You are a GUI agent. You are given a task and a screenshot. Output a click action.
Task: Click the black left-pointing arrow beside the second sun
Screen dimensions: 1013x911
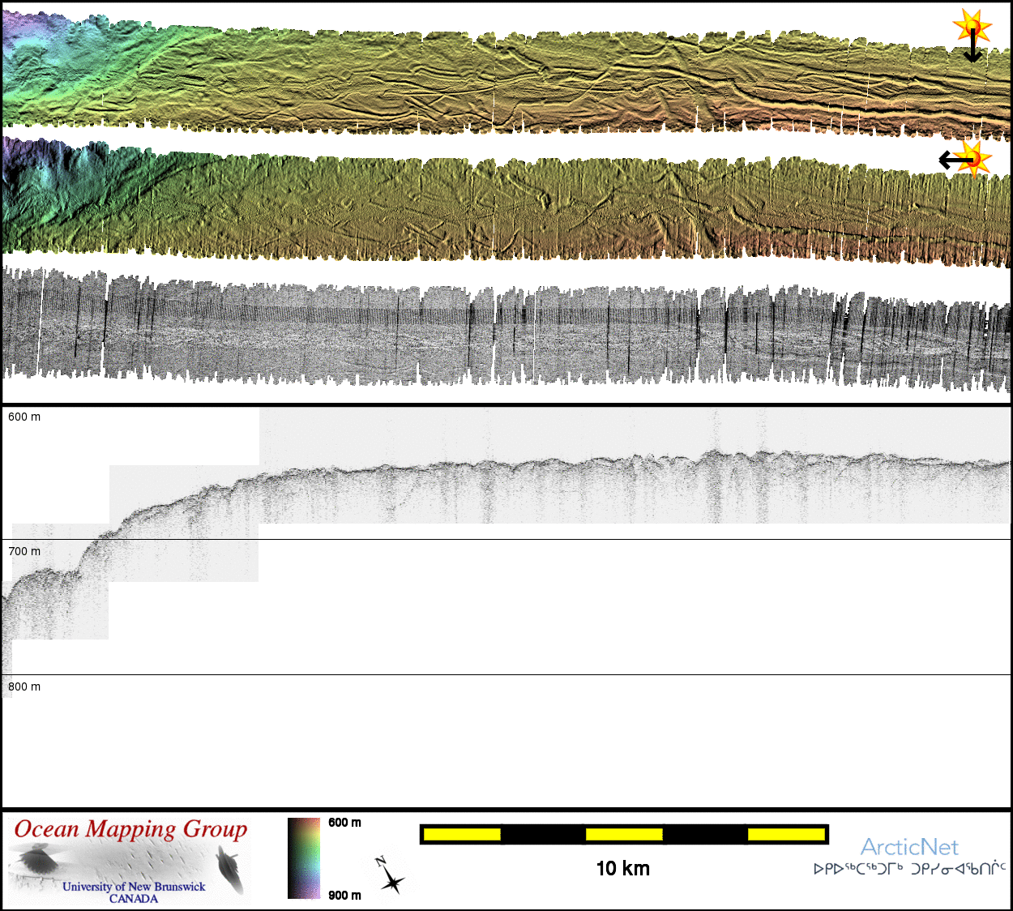pyautogui.click(x=951, y=160)
